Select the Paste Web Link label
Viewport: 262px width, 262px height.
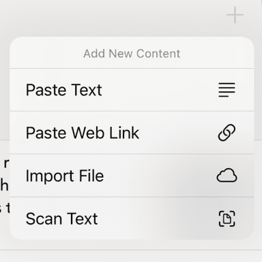tap(83, 133)
